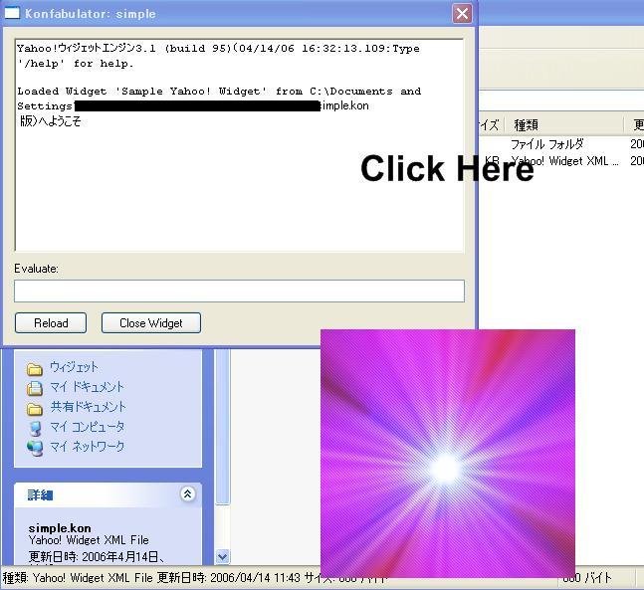The image size is (644, 590).
Task: Click the Close Widget button
Action: pyautogui.click(x=151, y=322)
